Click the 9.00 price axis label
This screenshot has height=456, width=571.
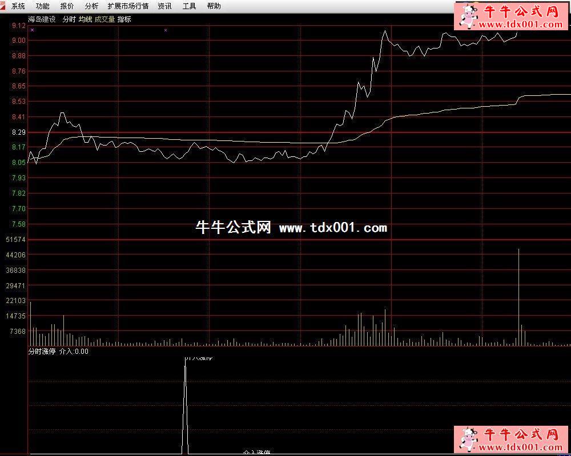pos(19,41)
